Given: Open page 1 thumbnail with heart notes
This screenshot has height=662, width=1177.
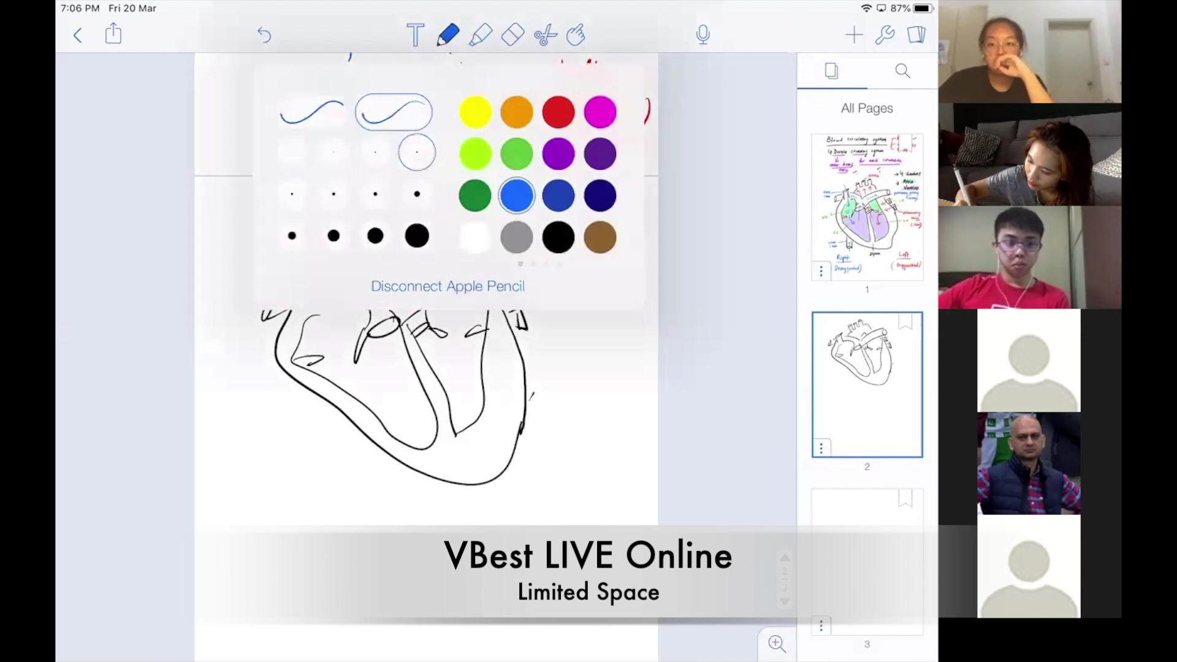Looking at the screenshot, I should point(867,207).
